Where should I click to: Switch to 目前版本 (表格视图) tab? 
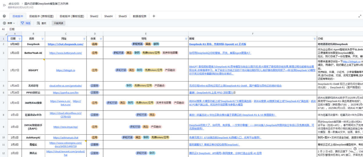pos(41,16)
